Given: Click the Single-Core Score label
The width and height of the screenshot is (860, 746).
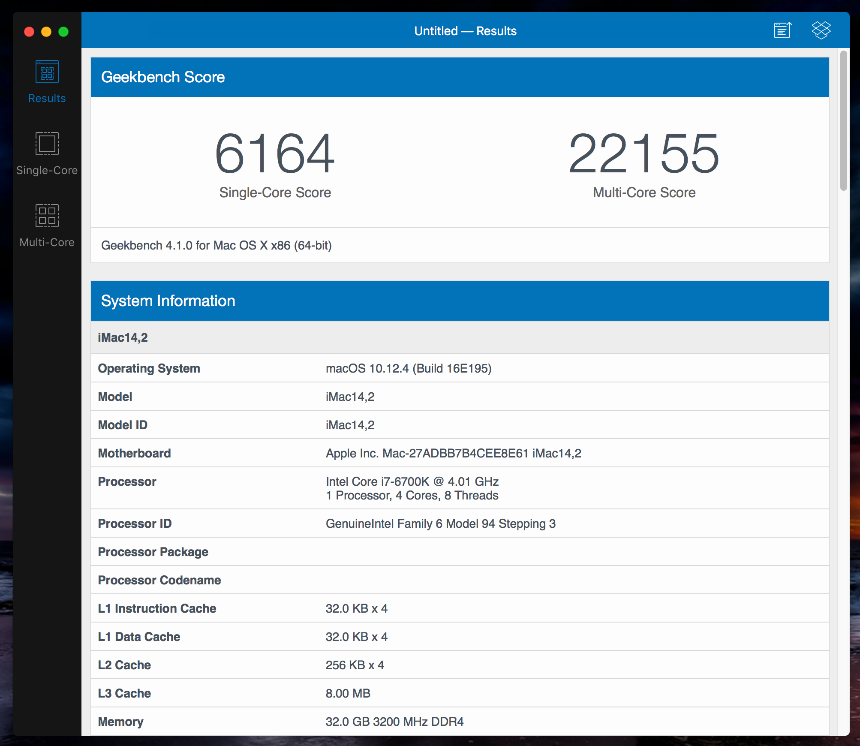Looking at the screenshot, I should pyautogui.click(x=275, y=193).
